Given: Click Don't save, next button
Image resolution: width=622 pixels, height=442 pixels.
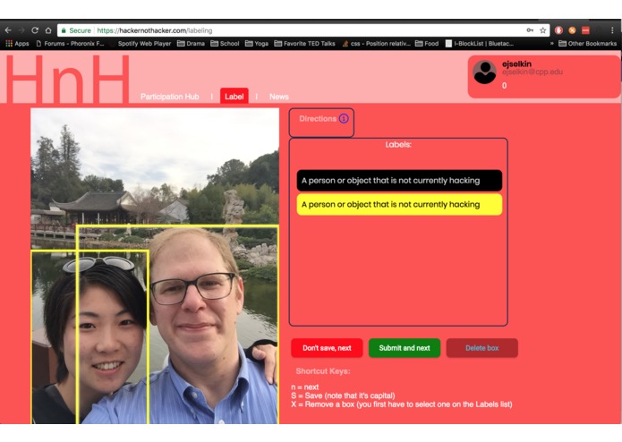Looking at the screenshot, I should point(327,348).
